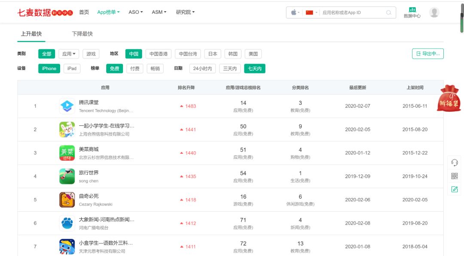Focus the app name search field

(x=352, y=12)
